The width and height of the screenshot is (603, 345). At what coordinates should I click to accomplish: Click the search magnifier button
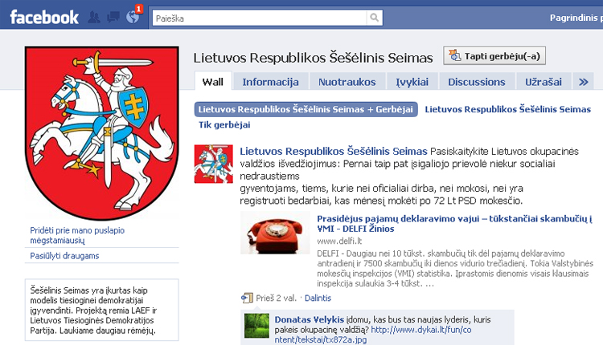pos(374,18)
